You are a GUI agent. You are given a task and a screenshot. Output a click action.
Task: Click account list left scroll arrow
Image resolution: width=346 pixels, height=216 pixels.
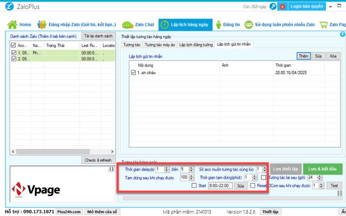(13, 152)
